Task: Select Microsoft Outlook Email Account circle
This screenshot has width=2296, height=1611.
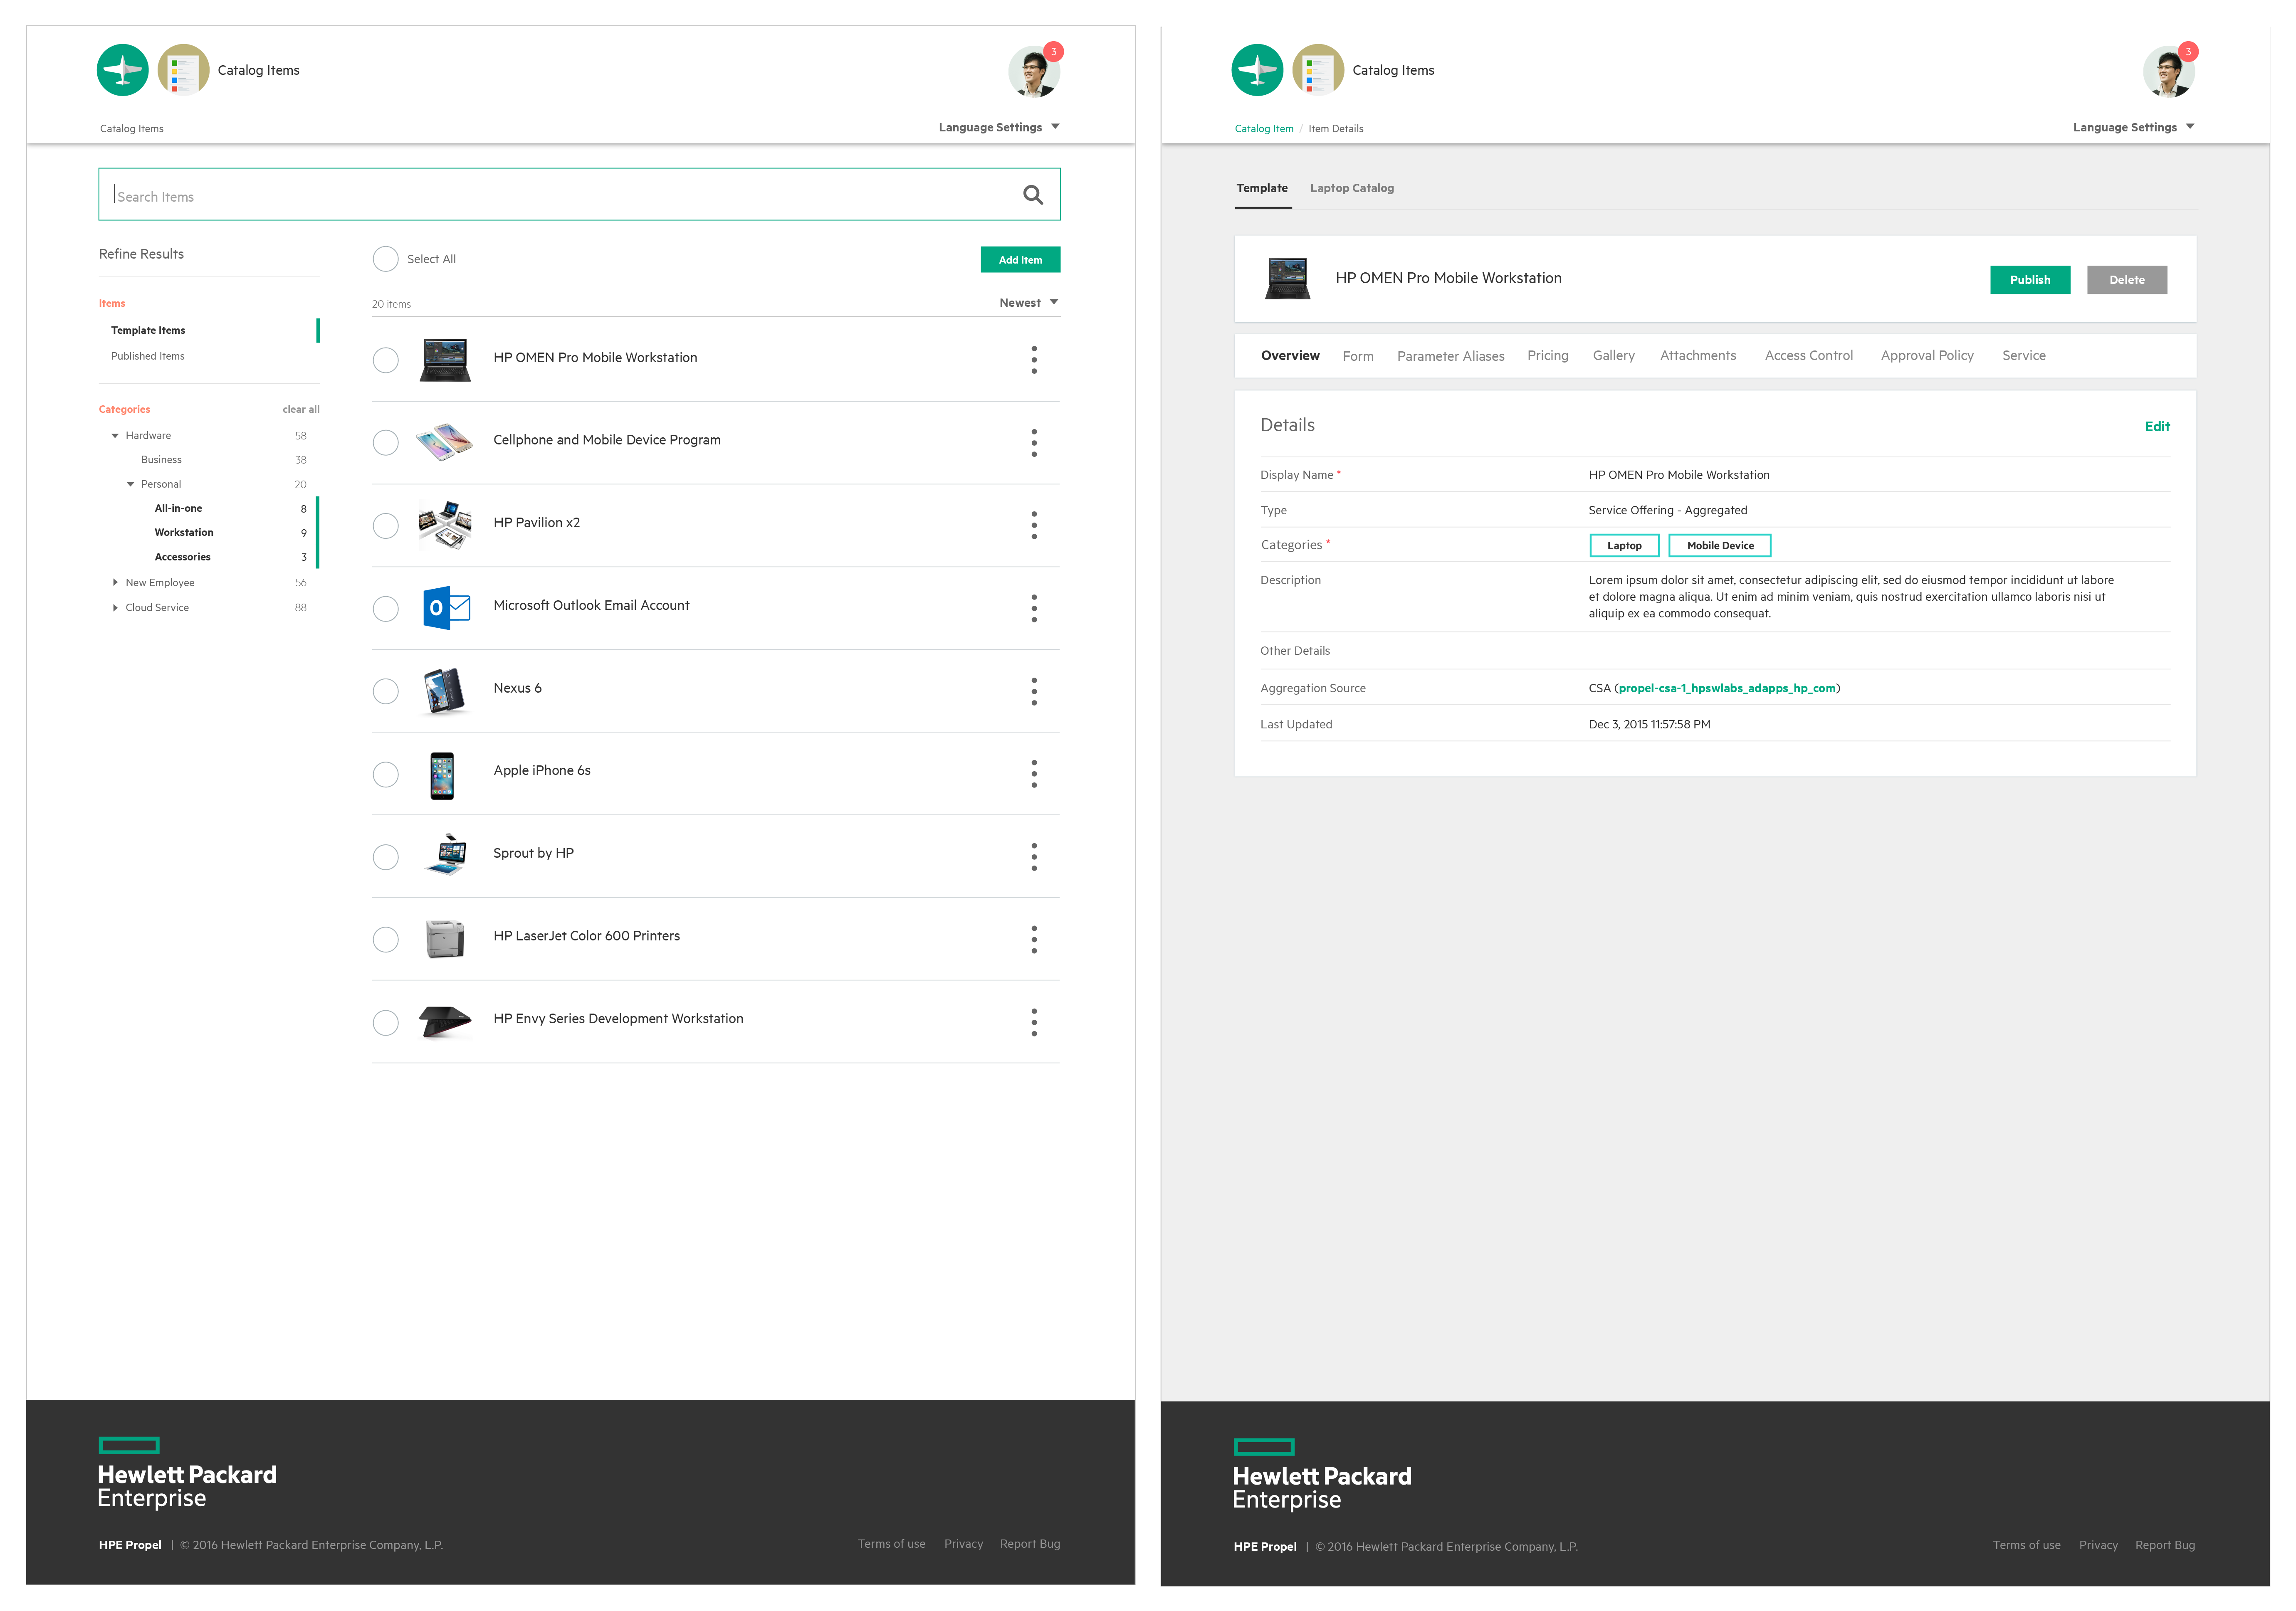Action: tap(386, 609)
